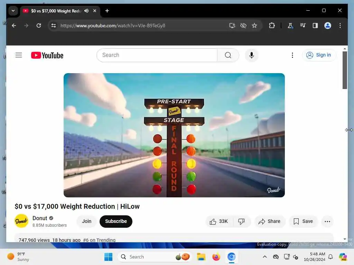Click the Join membership button
This screenshot has width=354, height=265.
pyautogui.click(x=87, y=221)
